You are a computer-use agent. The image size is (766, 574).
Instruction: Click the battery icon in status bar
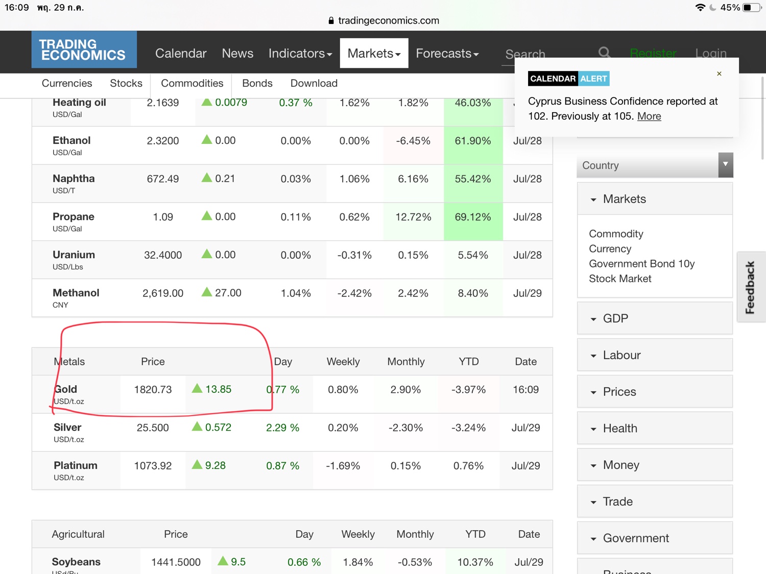point(752,8)
